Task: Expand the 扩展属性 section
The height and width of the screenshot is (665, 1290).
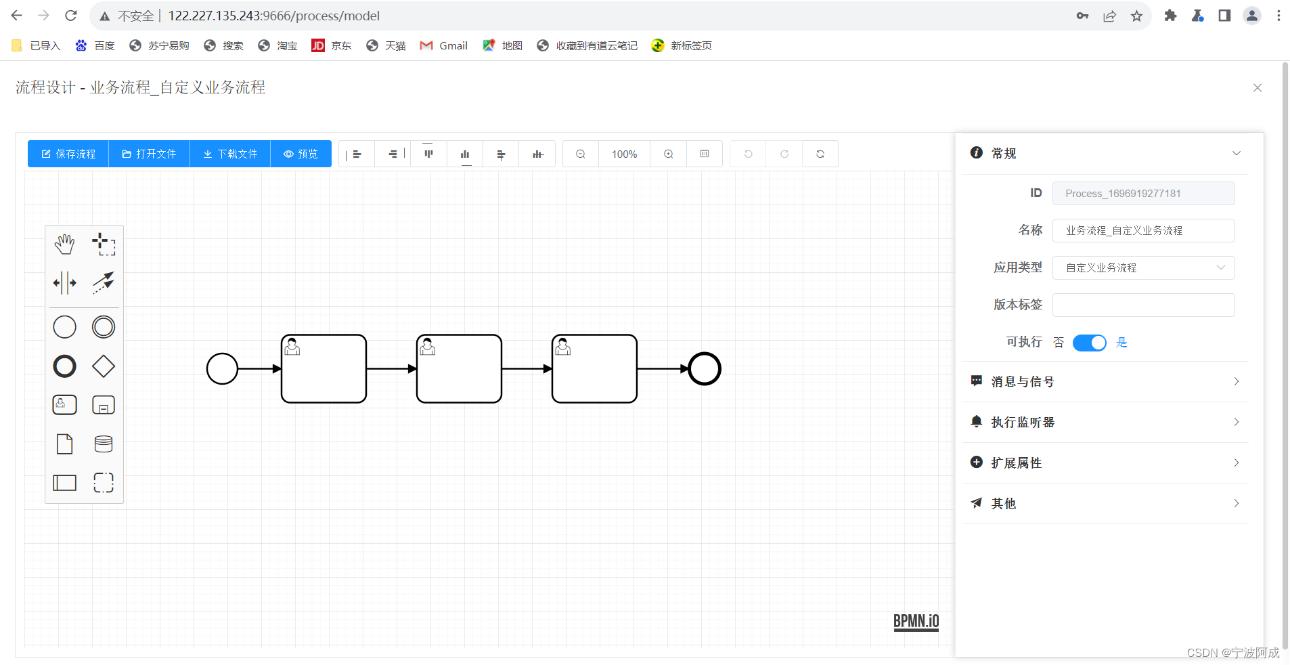Action: coord(1105,463)
